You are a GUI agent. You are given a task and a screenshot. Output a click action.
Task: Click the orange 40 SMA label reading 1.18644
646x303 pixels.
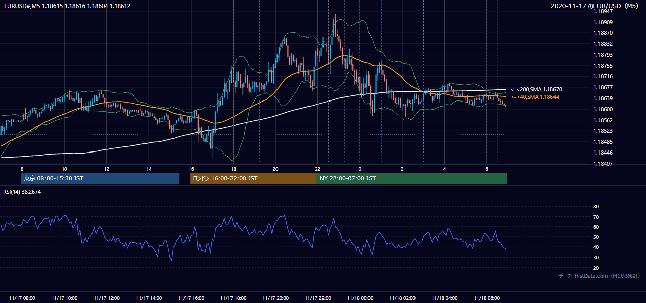tap(535, 97)
